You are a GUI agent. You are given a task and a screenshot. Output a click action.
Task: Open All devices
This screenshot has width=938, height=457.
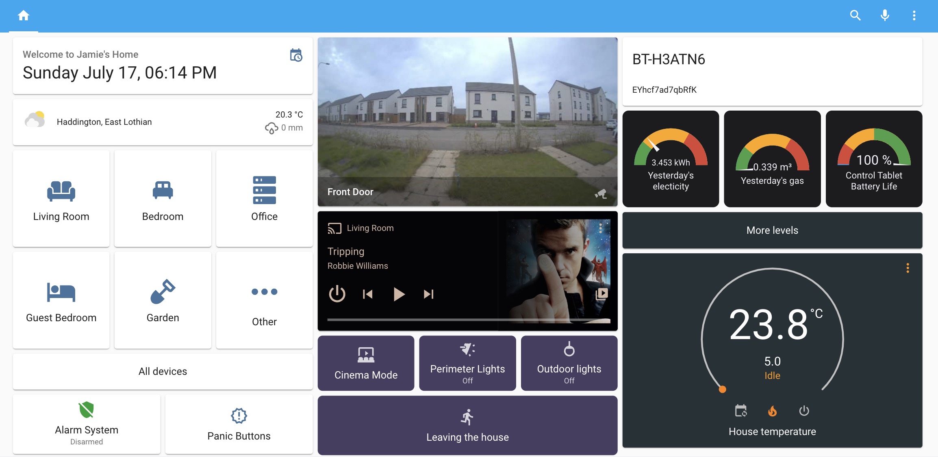[163, 371]
